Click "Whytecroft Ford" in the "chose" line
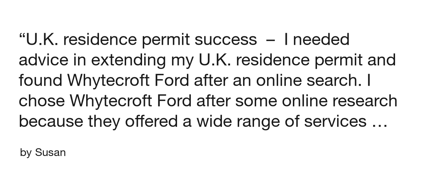 pyautogui.click(x=131, y=101)
